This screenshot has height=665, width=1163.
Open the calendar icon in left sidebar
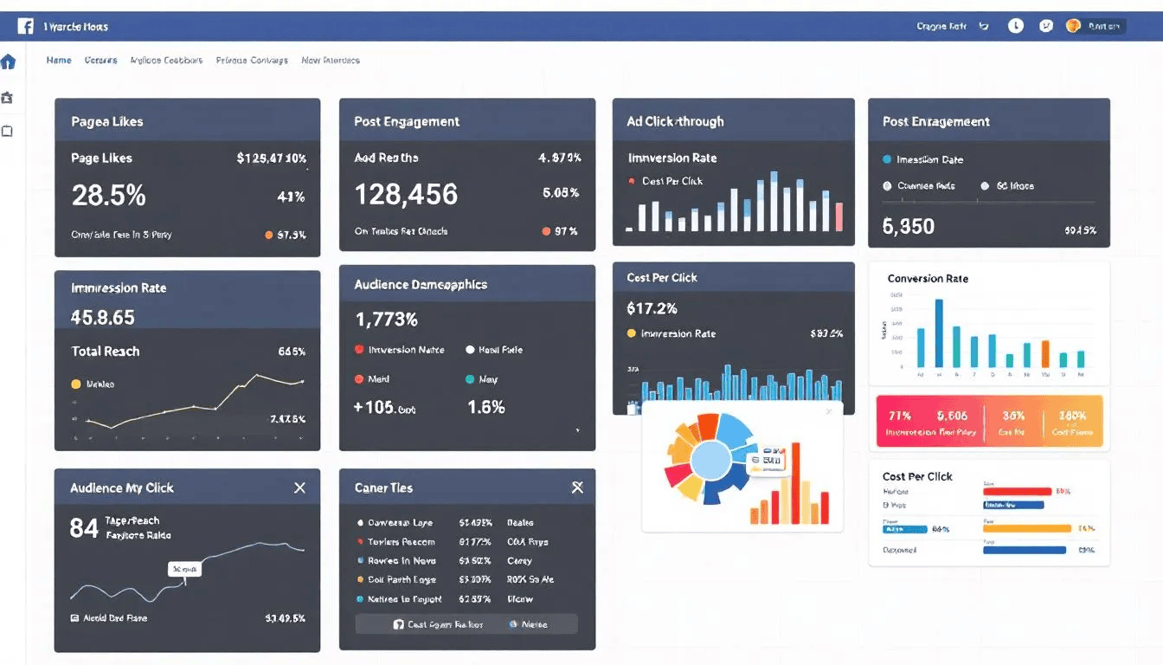9,98
